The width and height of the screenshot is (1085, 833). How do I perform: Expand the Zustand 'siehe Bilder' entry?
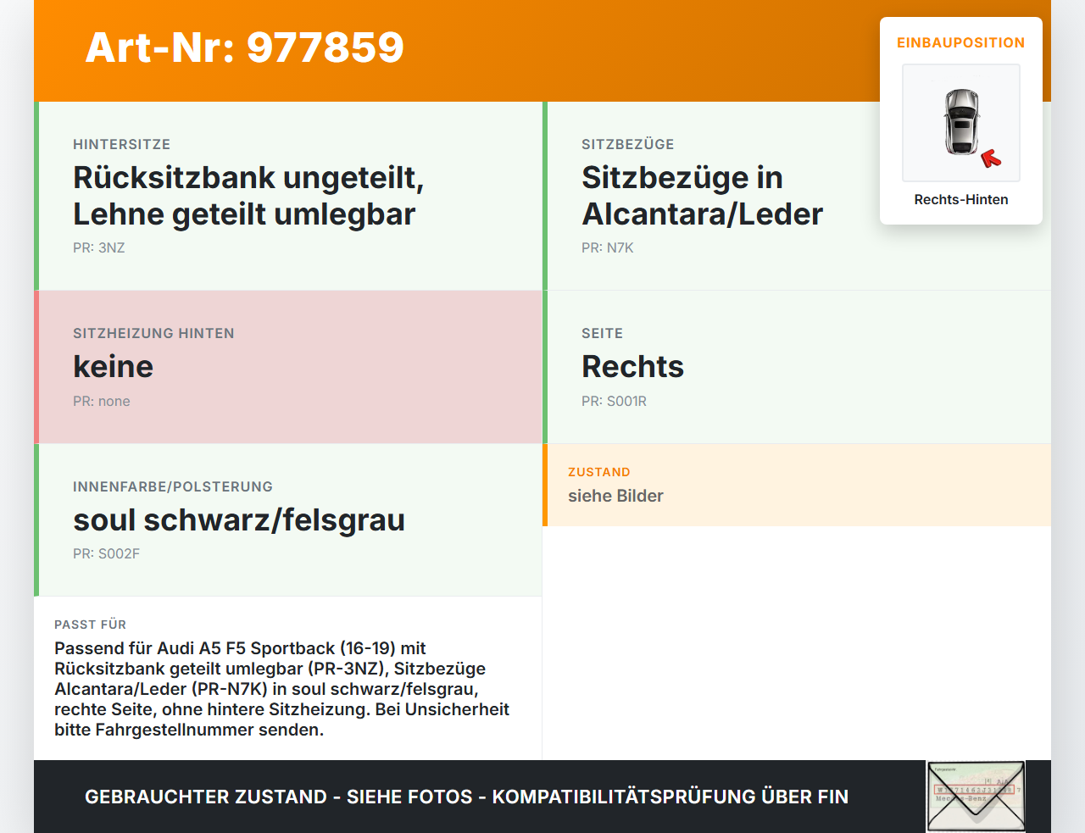tap(797, 485)
